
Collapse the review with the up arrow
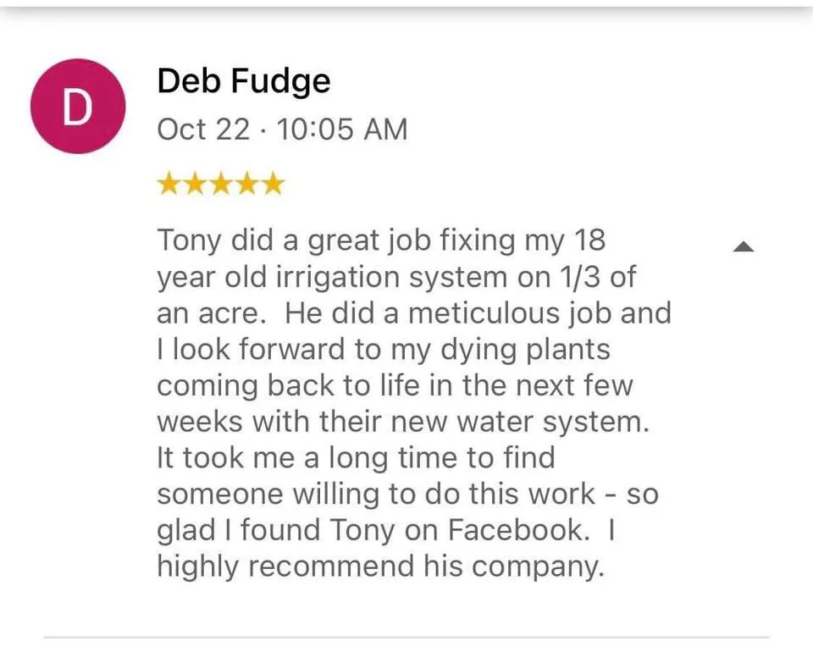click(743, 246)
